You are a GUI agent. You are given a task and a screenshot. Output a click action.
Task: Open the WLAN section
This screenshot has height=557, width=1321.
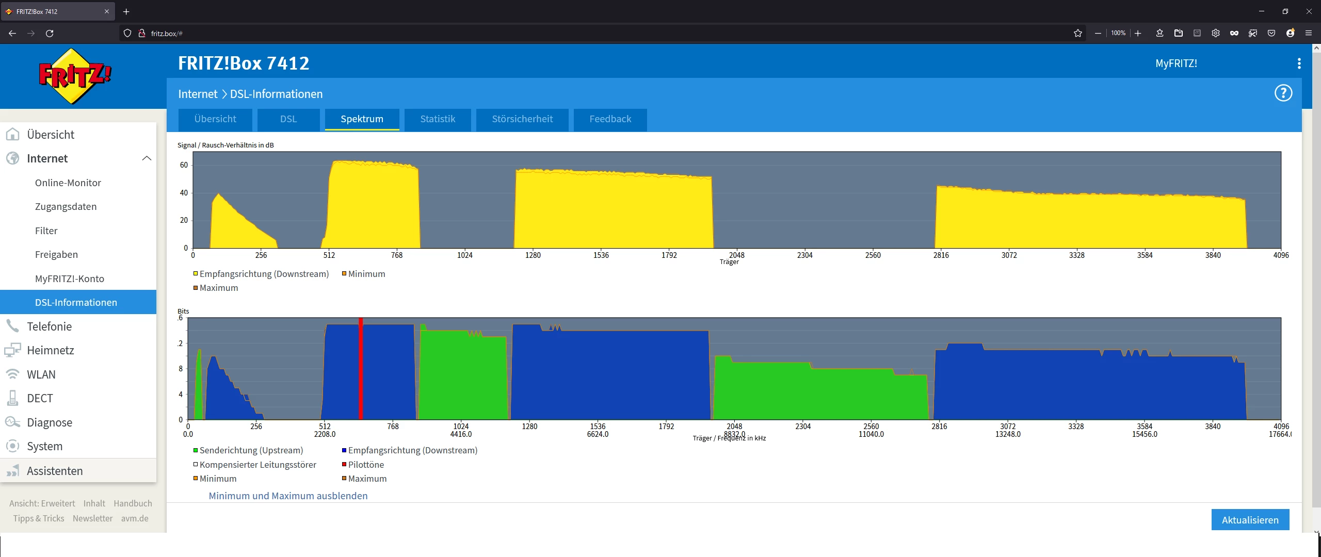coord(41,374)
